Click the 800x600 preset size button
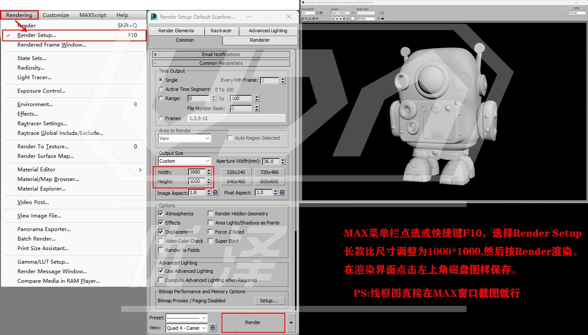This screenshot has width=588, height=335. click(x=269, y=181)
